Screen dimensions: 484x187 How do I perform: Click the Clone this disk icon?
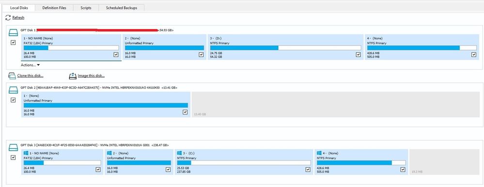12,76
